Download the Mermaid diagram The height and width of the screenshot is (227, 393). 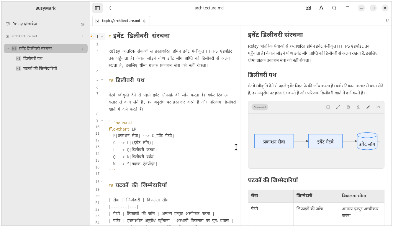tap(358, 107)
